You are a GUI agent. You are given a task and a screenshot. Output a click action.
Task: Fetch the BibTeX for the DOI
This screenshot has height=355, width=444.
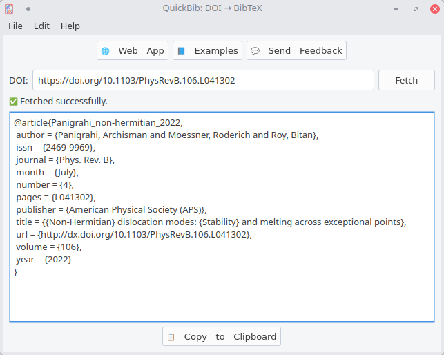point(407,81)
